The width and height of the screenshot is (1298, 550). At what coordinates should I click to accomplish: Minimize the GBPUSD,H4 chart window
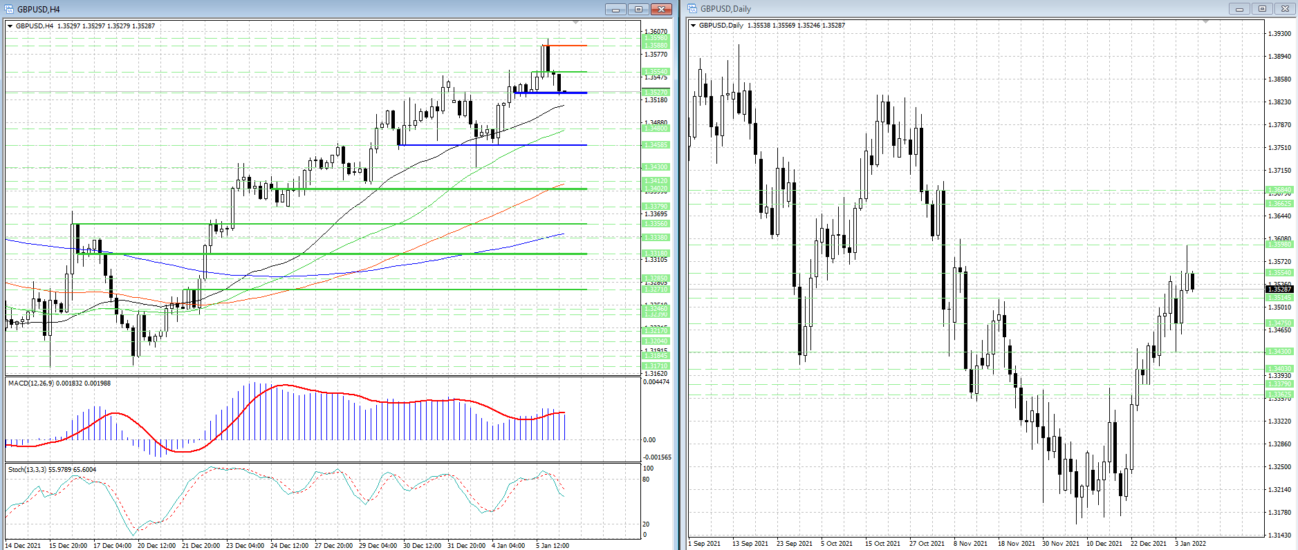coord(615,9)
